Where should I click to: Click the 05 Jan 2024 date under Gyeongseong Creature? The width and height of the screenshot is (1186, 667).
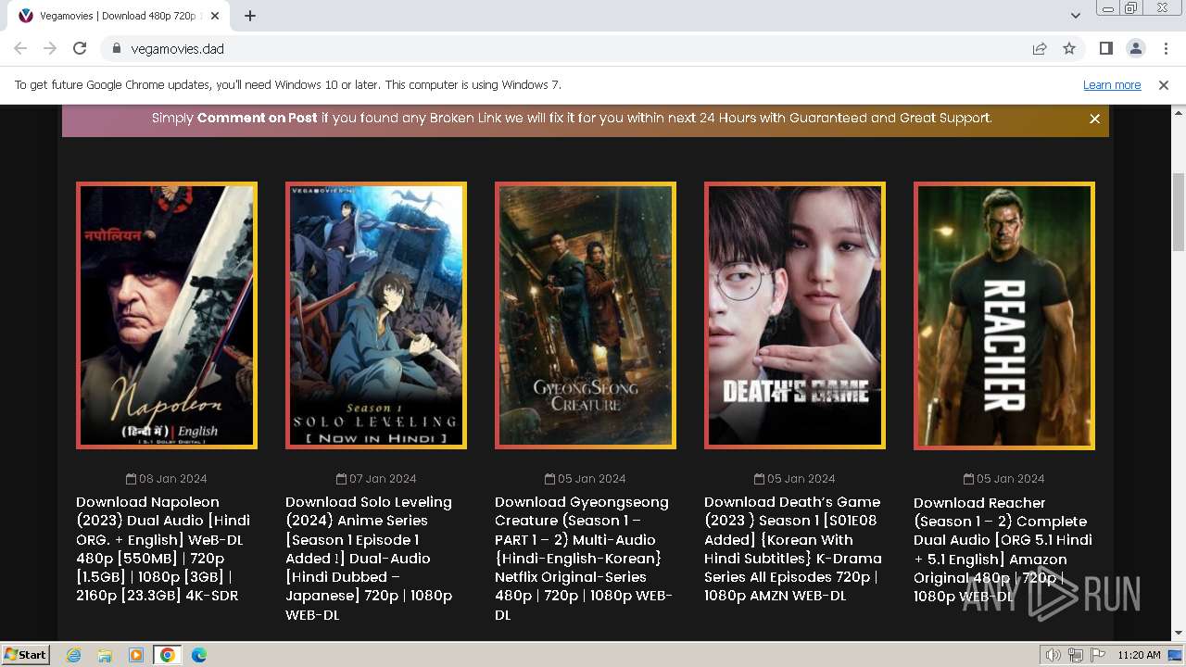point(586,479)
